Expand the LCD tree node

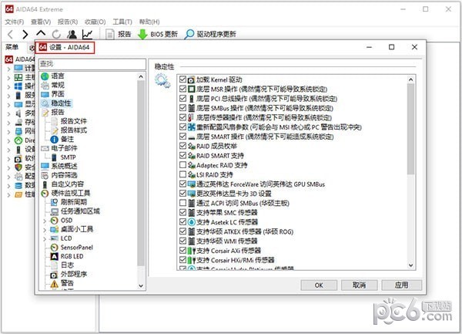(45, 238)
